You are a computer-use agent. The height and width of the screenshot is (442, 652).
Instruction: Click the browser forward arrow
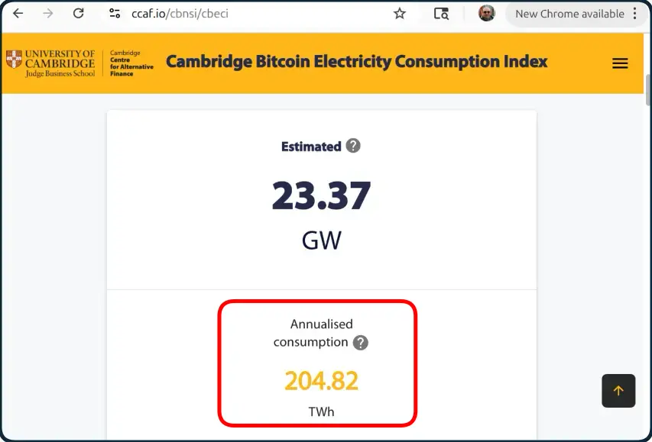click(x=48, y=14)
